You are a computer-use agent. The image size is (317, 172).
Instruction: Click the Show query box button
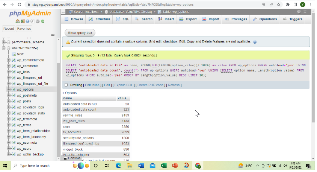(80, 33)
